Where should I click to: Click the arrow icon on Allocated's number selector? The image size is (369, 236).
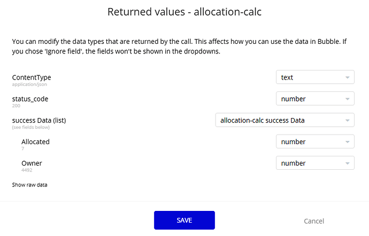pos(347,141)
